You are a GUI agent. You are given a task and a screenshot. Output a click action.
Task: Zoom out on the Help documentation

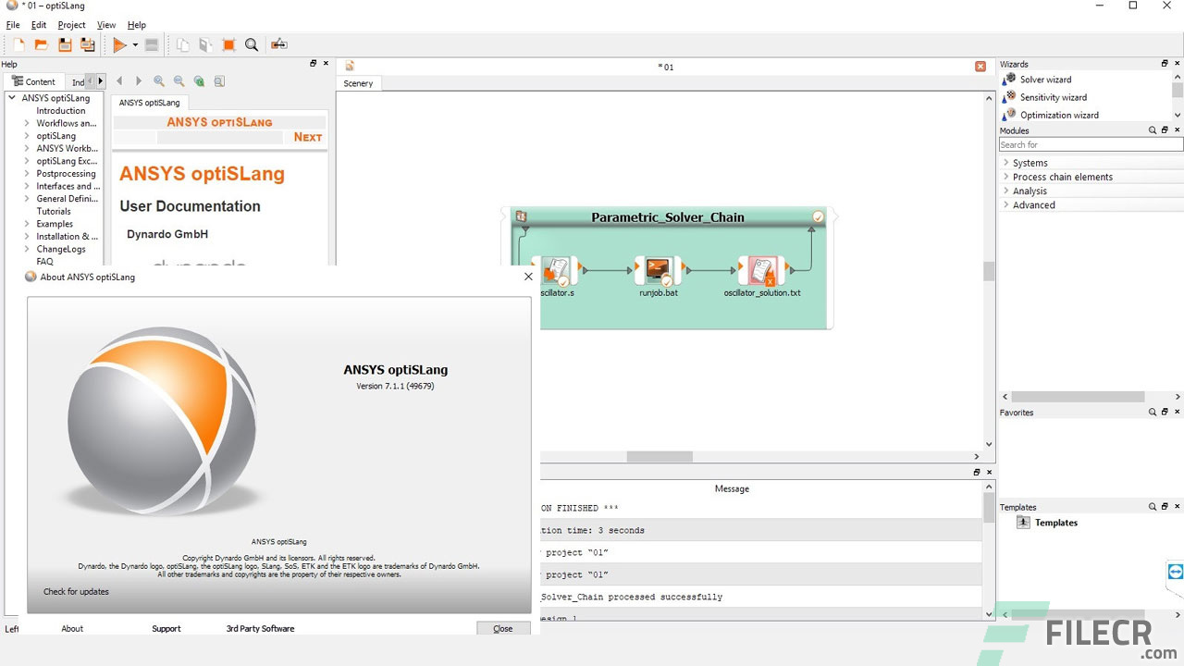179,81
